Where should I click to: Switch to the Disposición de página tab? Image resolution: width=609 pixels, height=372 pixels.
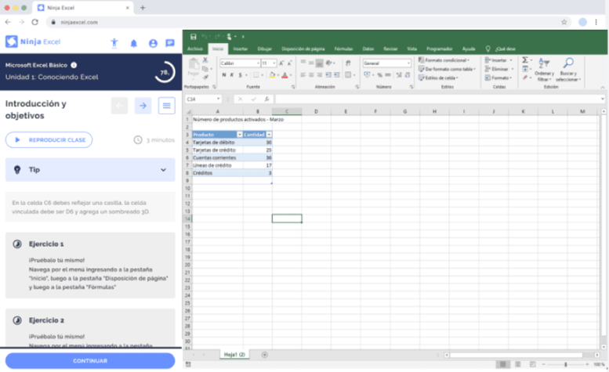coord(303,49)
